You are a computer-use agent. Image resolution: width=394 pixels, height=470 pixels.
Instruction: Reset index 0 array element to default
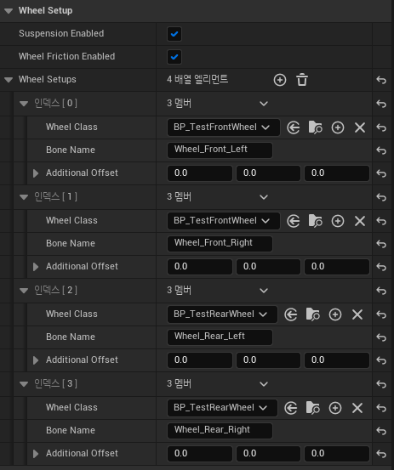click(x=381, y=104)
